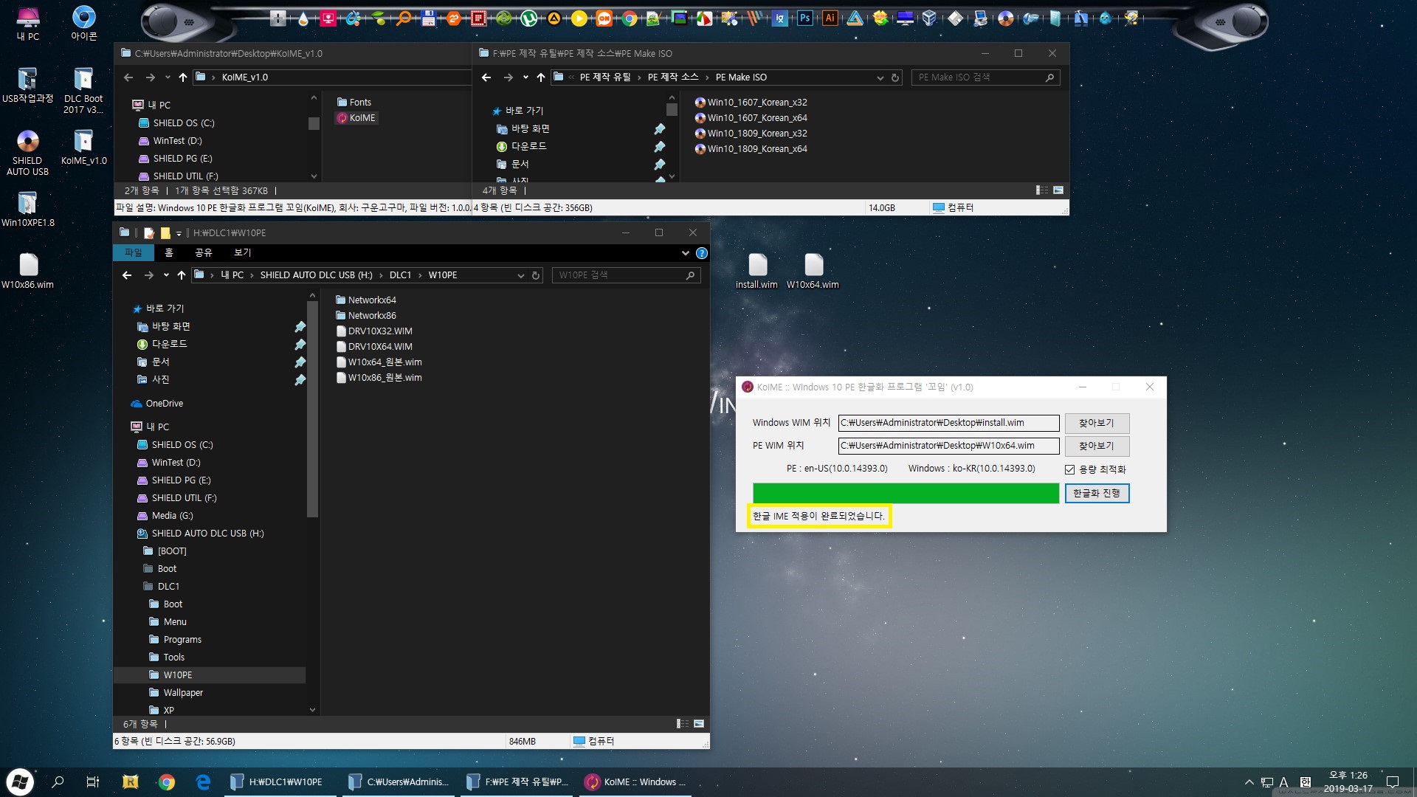Select the Win10XPE1.8 desktop icon
The height and width of the screenshot is (797, 1417).
pos(27,210)
